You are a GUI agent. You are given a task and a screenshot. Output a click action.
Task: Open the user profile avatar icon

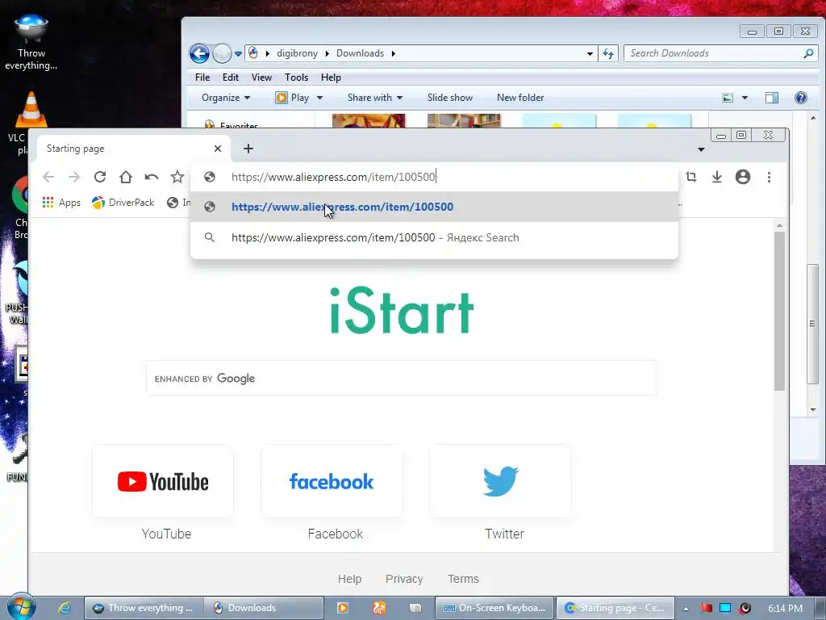(x=743, y=177)
